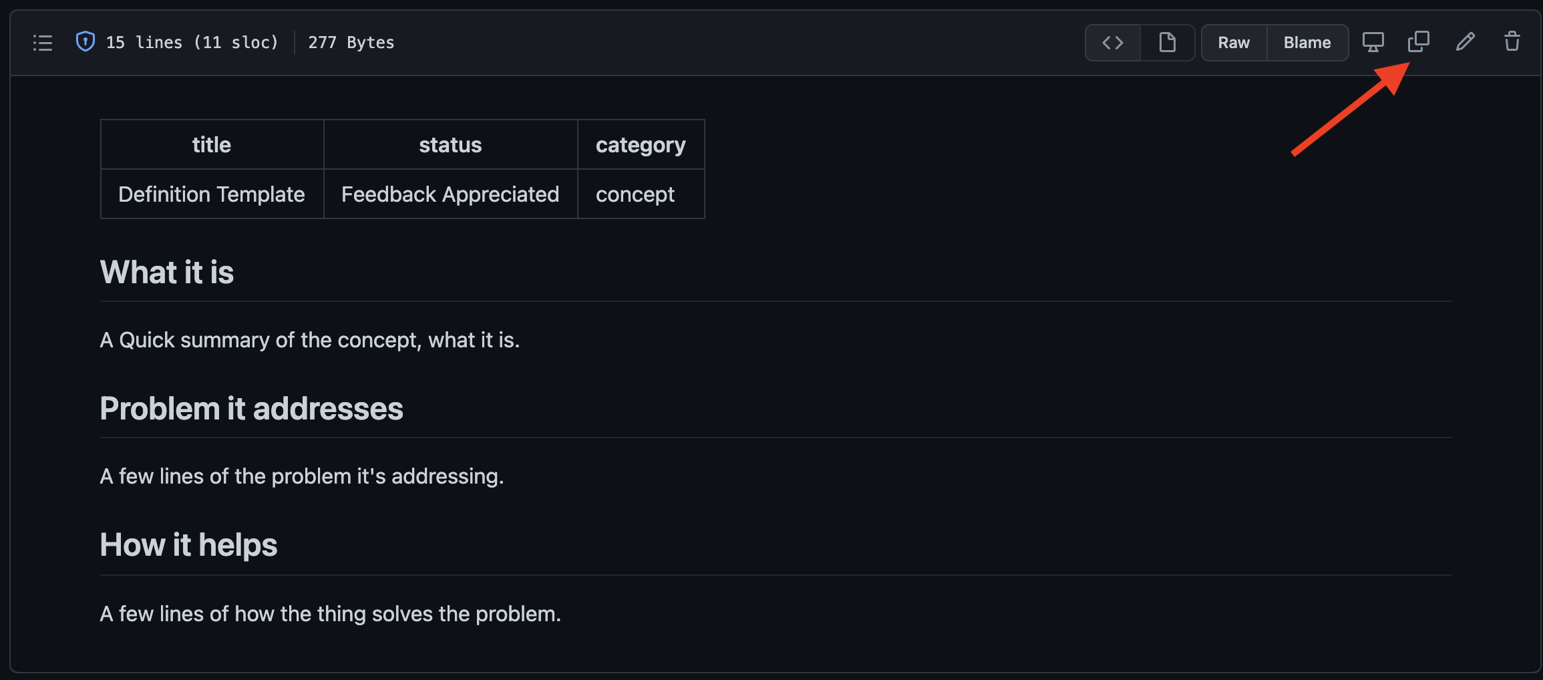Edit the file with the pencil icon

1465,42
